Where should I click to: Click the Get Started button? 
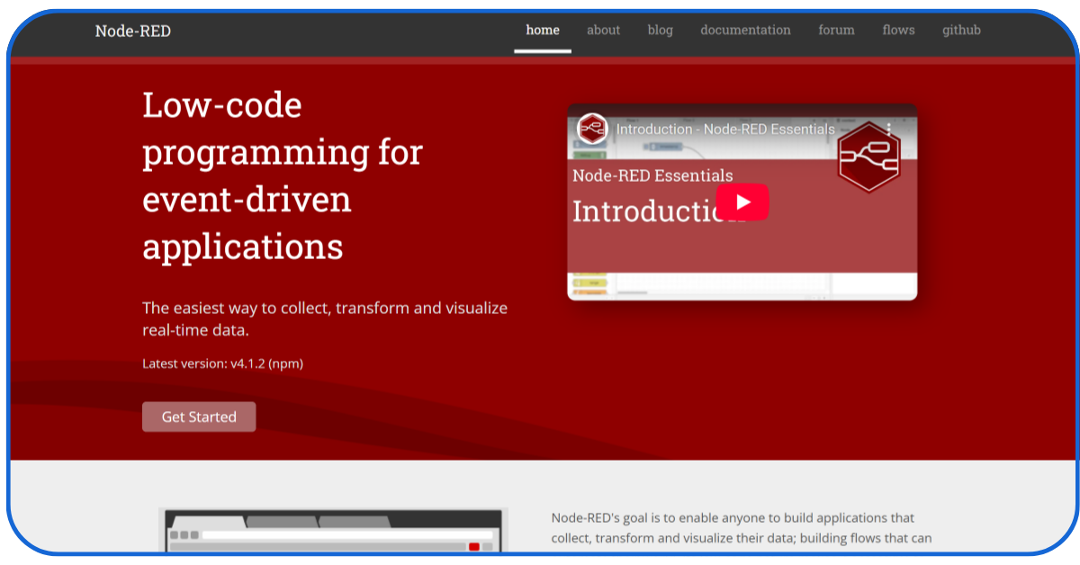pos(199,416)
